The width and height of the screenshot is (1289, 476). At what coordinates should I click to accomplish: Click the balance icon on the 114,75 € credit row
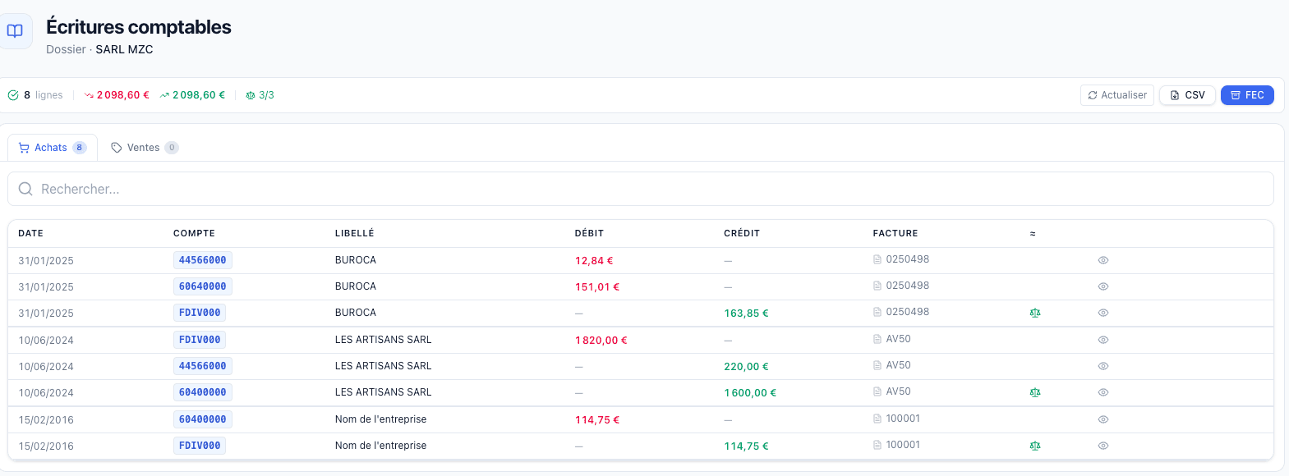tap(1035, 446)
